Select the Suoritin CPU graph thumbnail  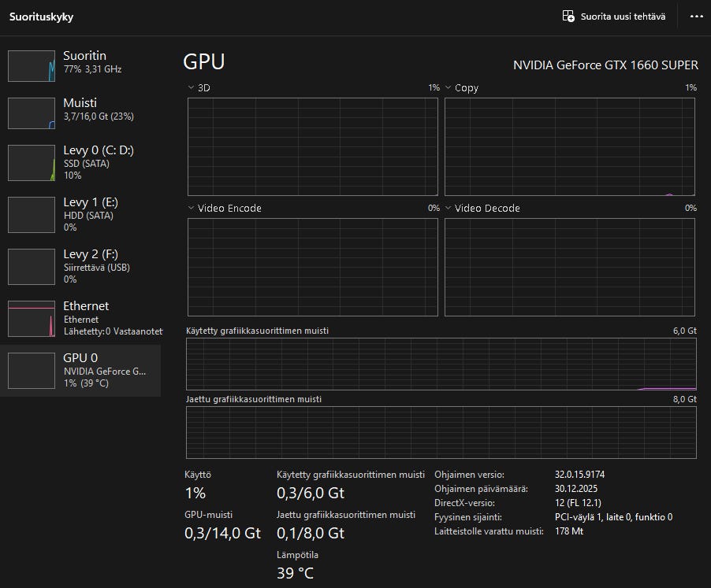click(x=31, y=66)
